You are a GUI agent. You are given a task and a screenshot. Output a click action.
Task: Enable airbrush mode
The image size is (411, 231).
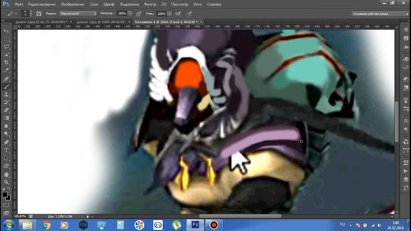179,13
